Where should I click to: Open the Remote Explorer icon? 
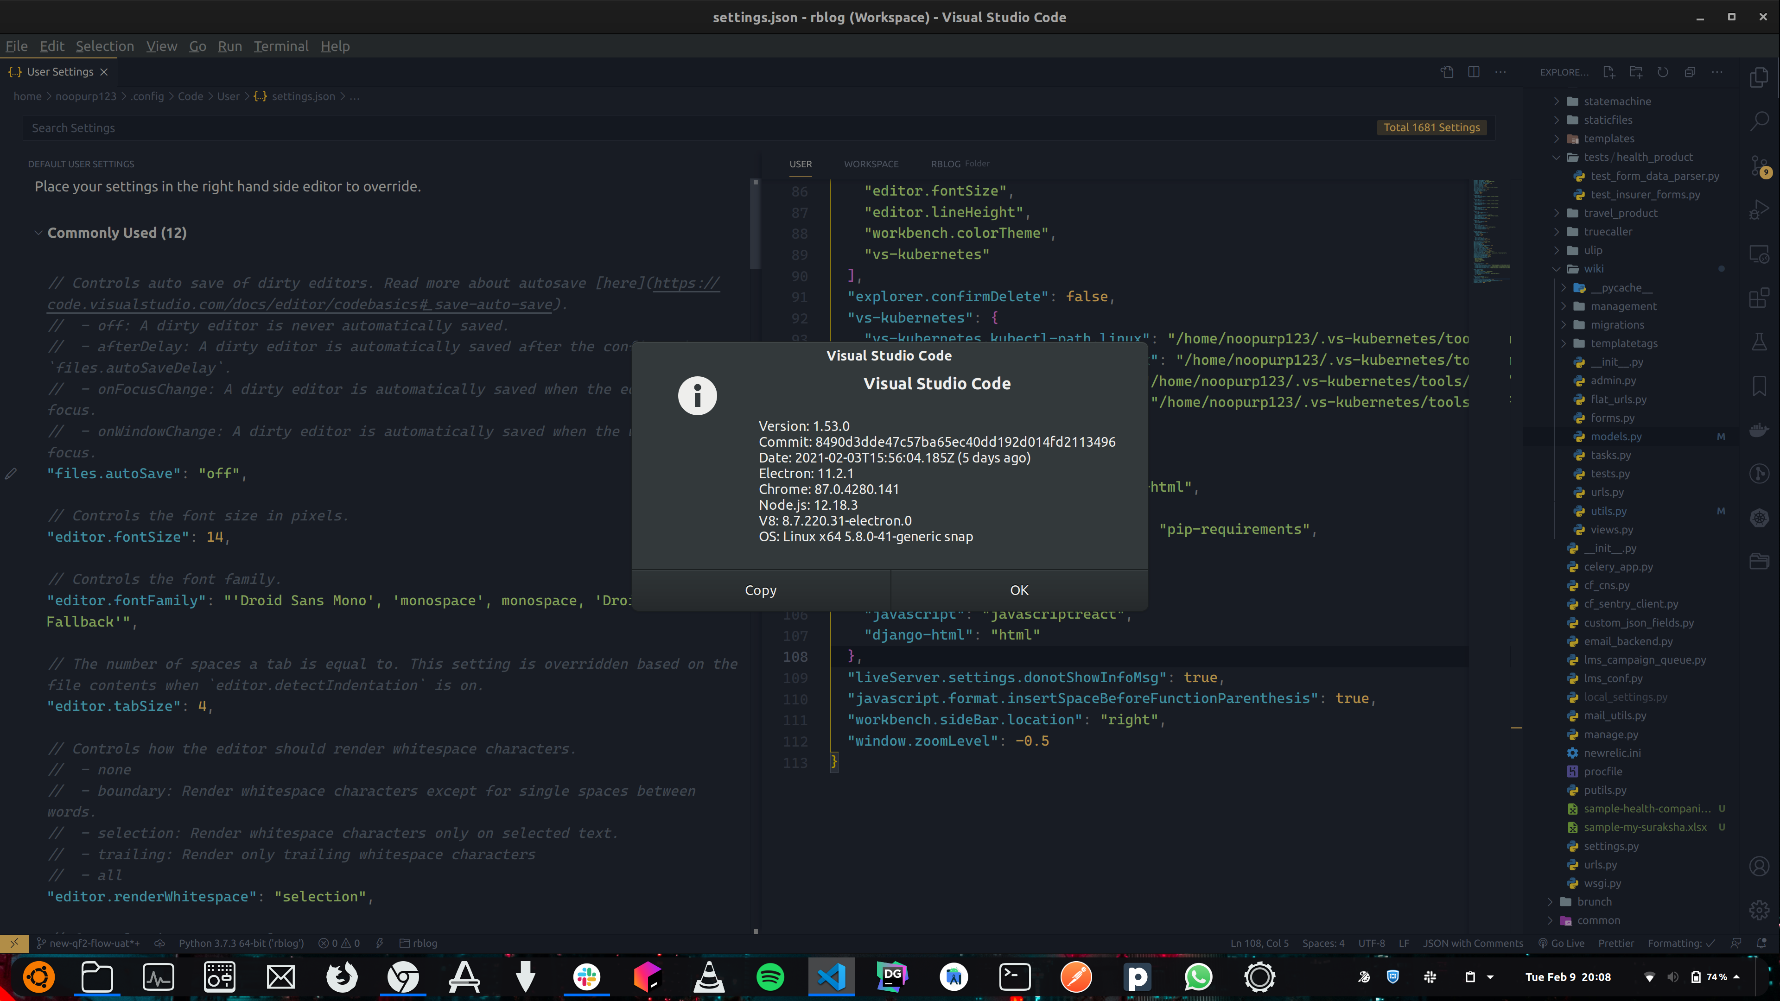1759,254
